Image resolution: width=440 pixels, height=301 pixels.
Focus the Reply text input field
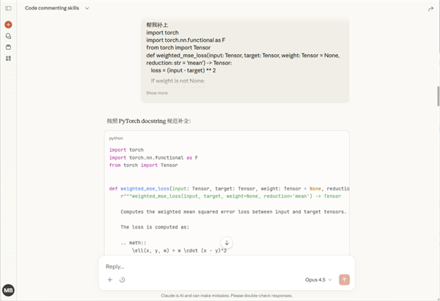[x=220, y=267]
